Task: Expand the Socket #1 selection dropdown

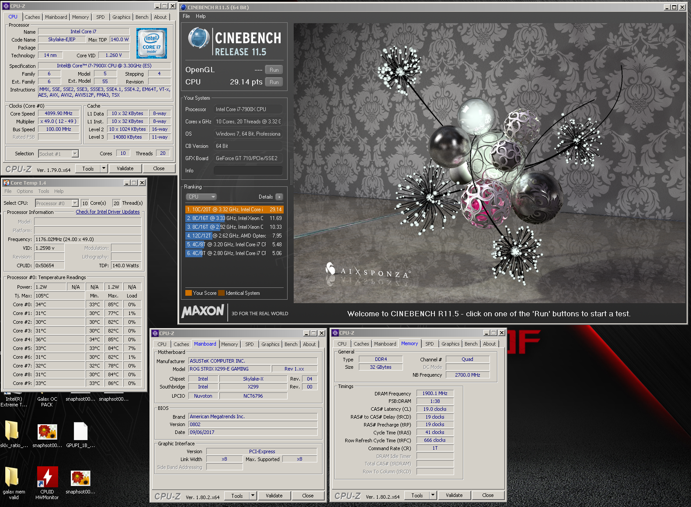Action: [75, 154]
